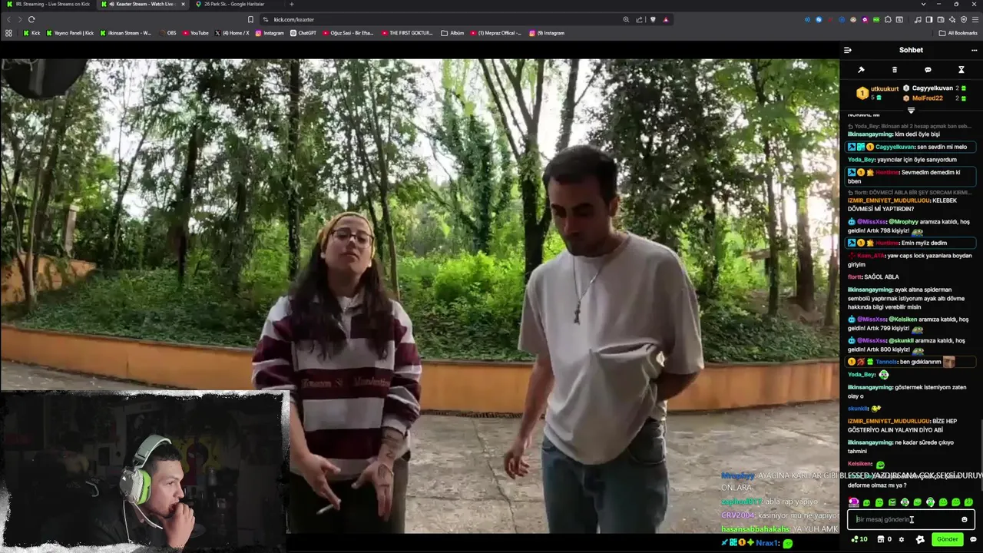Open the YouTube bookmark
This screenshot has height=553, width=983.
pos(195,33)
